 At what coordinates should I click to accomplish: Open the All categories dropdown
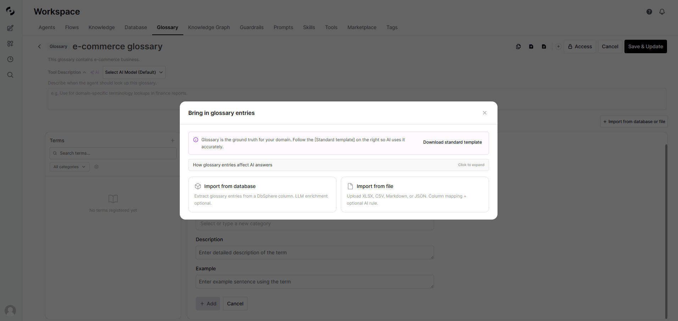pos(70,167)
